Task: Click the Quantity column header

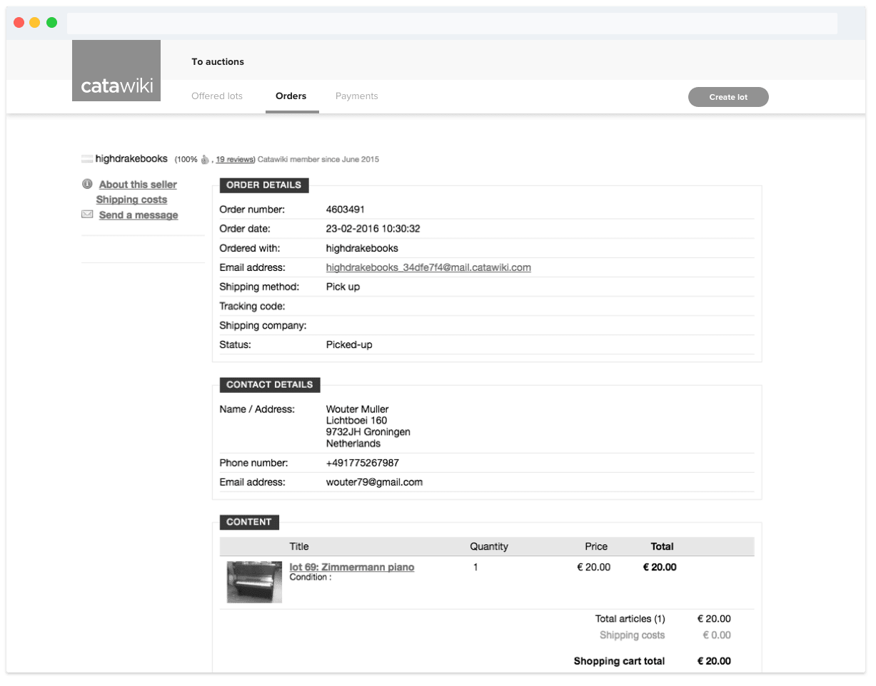Action: click(489, 547)
